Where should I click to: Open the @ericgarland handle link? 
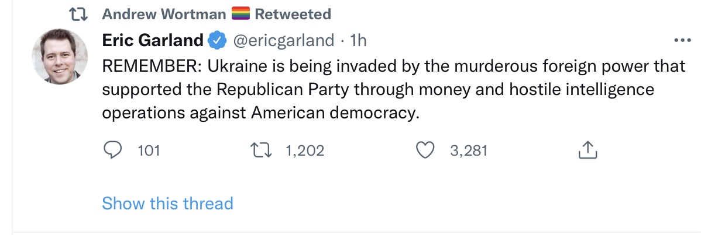[x=283, y=41]
